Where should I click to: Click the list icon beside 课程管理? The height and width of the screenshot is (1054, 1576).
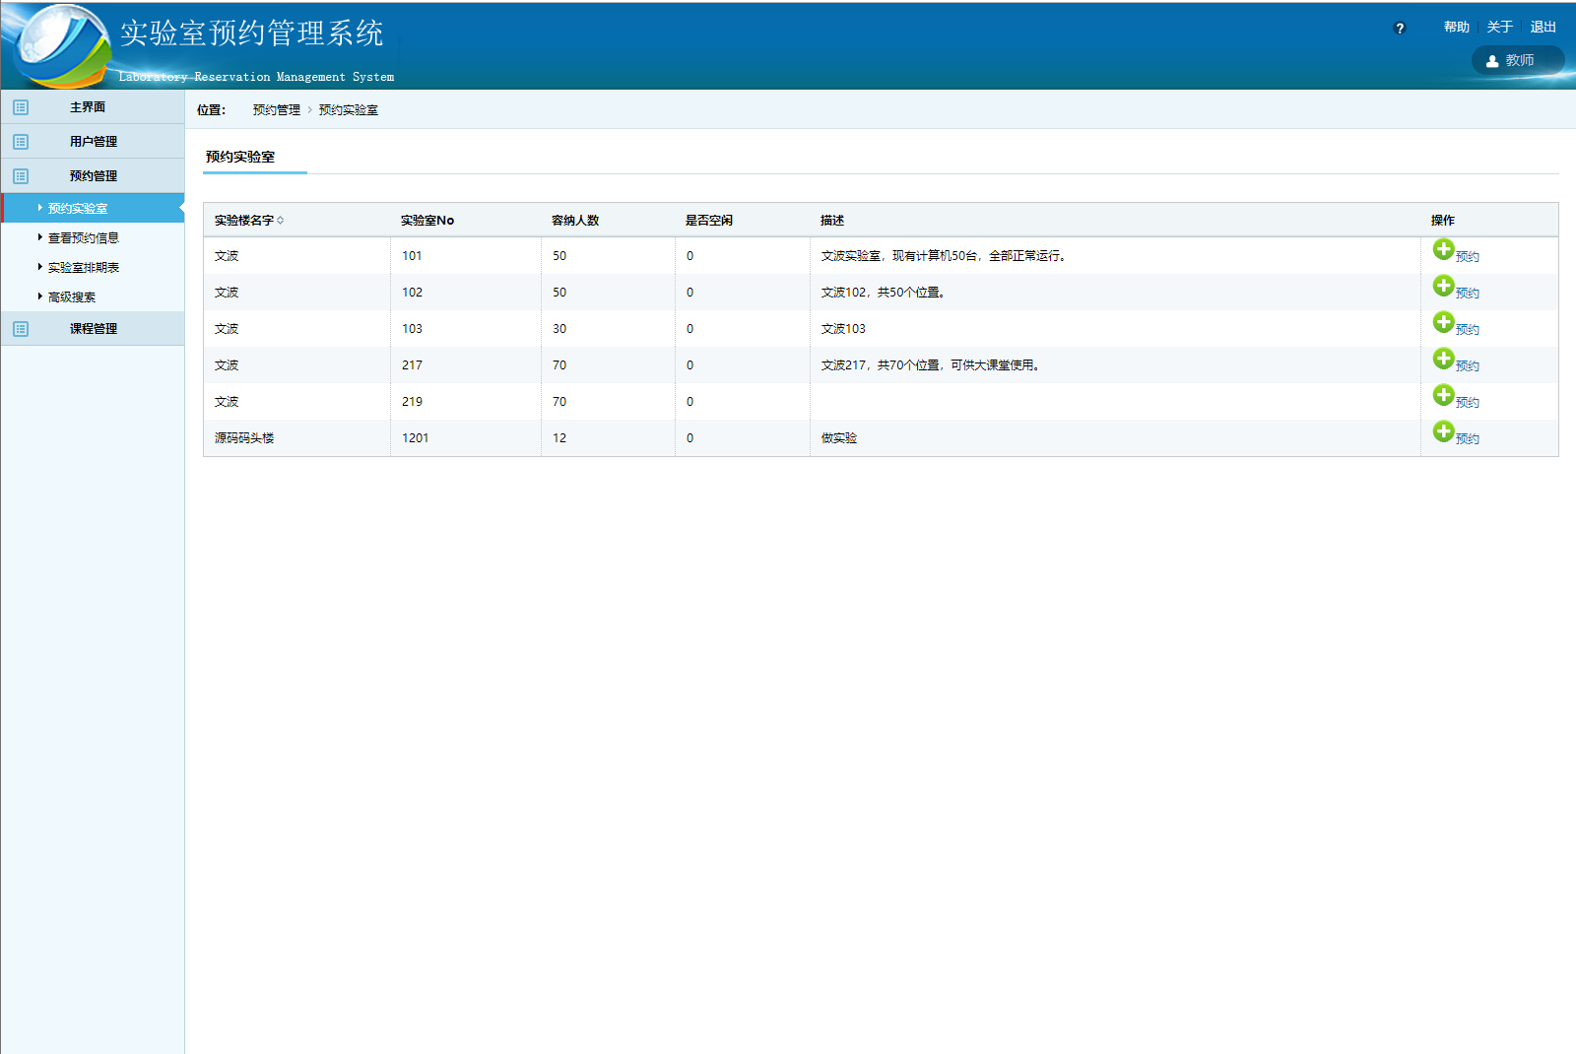pyautogui.click(x=21, y=329)
